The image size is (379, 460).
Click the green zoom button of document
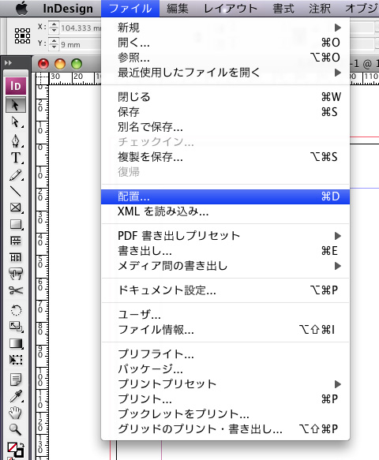point(77,64)
